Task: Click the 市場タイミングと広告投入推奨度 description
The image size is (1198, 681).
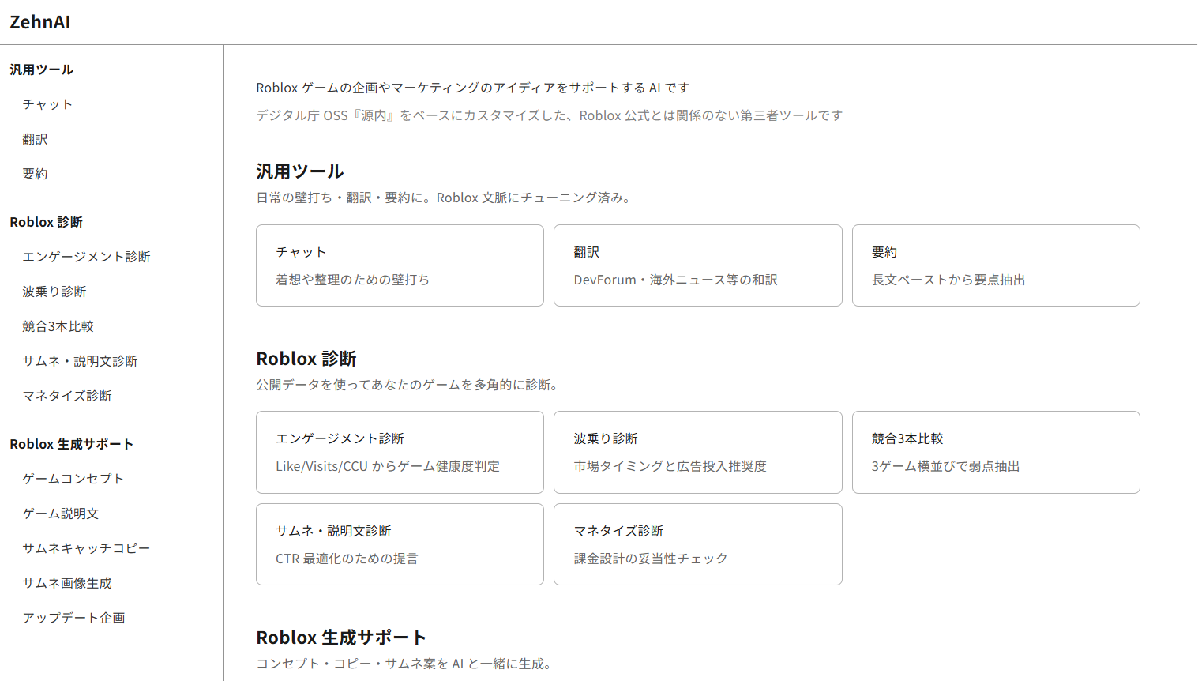Action: click(670, 466)
